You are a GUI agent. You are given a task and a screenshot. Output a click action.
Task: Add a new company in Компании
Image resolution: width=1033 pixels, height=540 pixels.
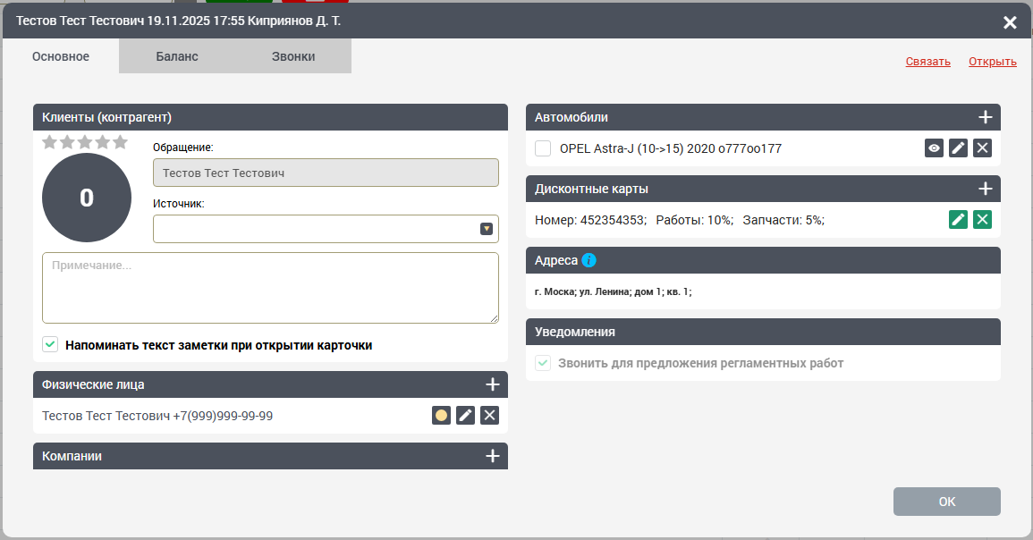pos(492,456)
